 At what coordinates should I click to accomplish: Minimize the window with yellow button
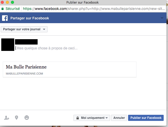[x=7, y=2]
